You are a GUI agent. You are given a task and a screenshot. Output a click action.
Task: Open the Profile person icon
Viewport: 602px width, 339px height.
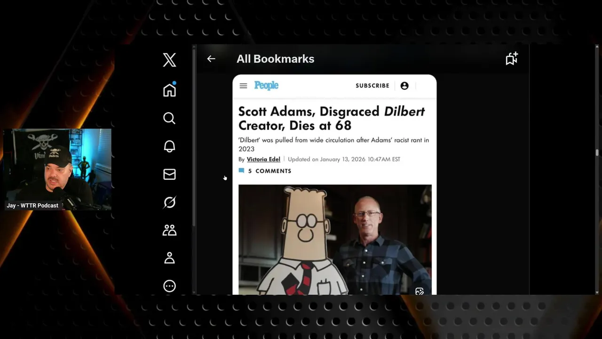(169, 258)
